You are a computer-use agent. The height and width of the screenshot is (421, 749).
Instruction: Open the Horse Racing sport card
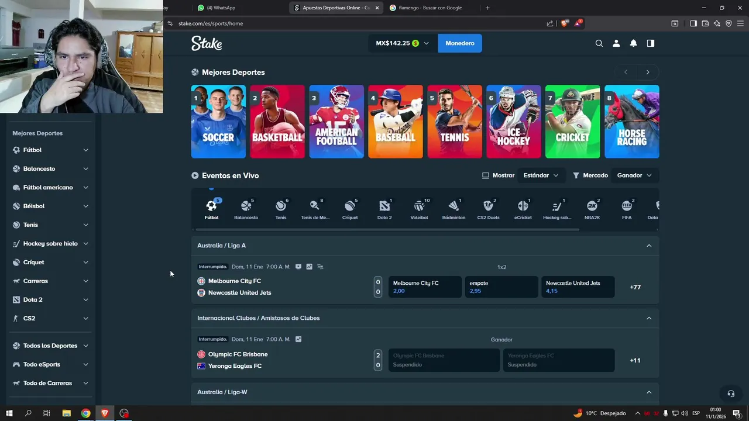pos(632,122)
